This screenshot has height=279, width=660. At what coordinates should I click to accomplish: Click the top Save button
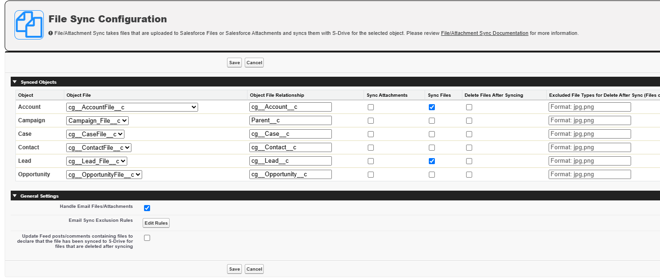point(234,63)
